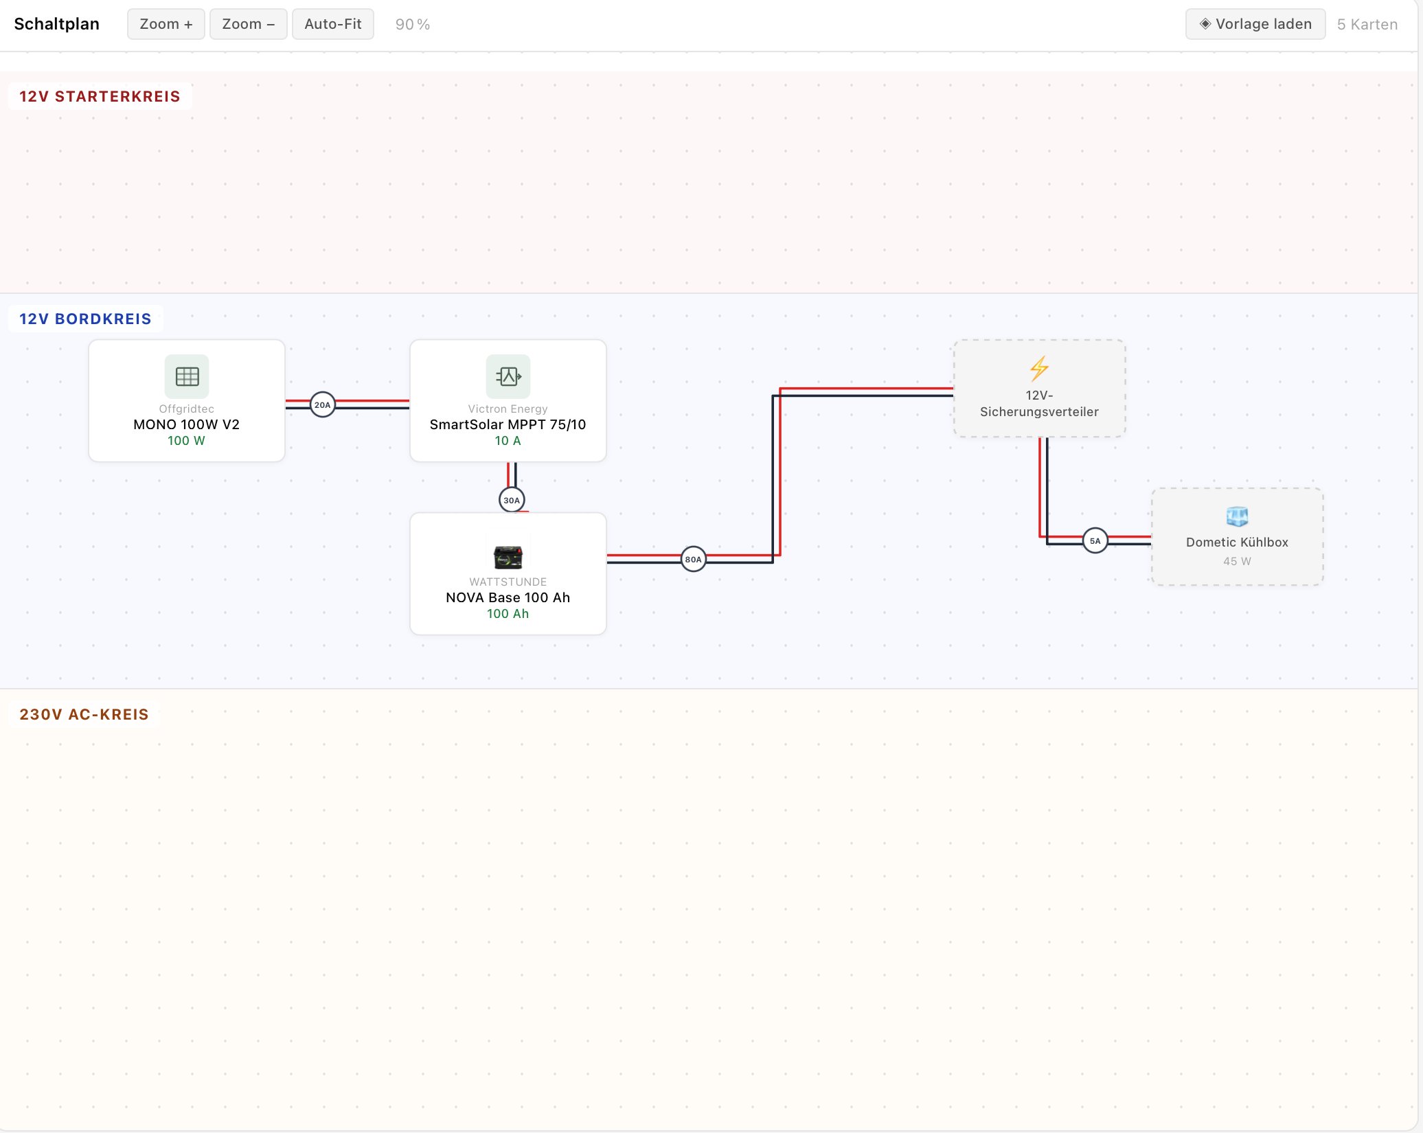Screen dimensions: 1423x1133
Task: Select the 20A fuse marker
Action: pyautogui.click(x=322, y=404)
